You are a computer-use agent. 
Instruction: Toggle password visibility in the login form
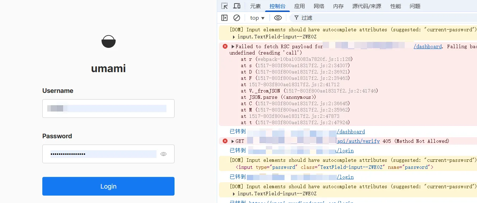[163, 154]
